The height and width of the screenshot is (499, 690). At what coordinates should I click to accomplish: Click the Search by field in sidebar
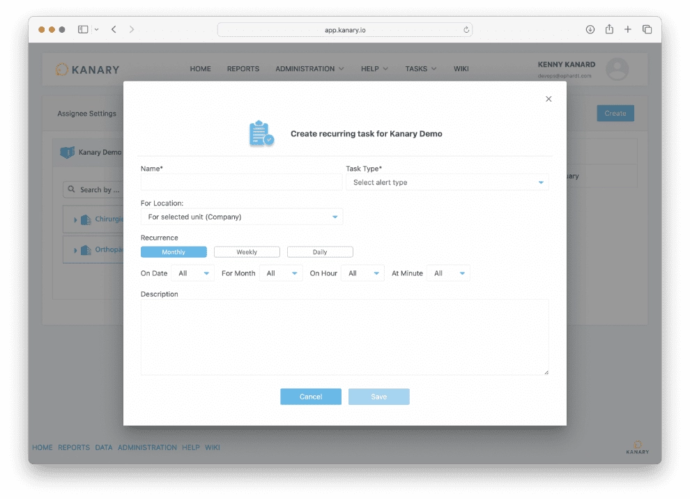click(93, 190)
